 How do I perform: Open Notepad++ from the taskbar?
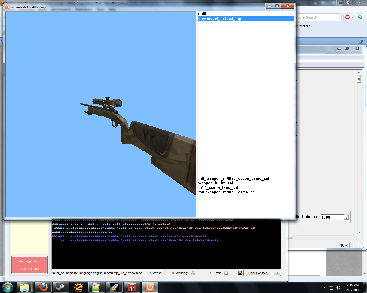point(96,287)
